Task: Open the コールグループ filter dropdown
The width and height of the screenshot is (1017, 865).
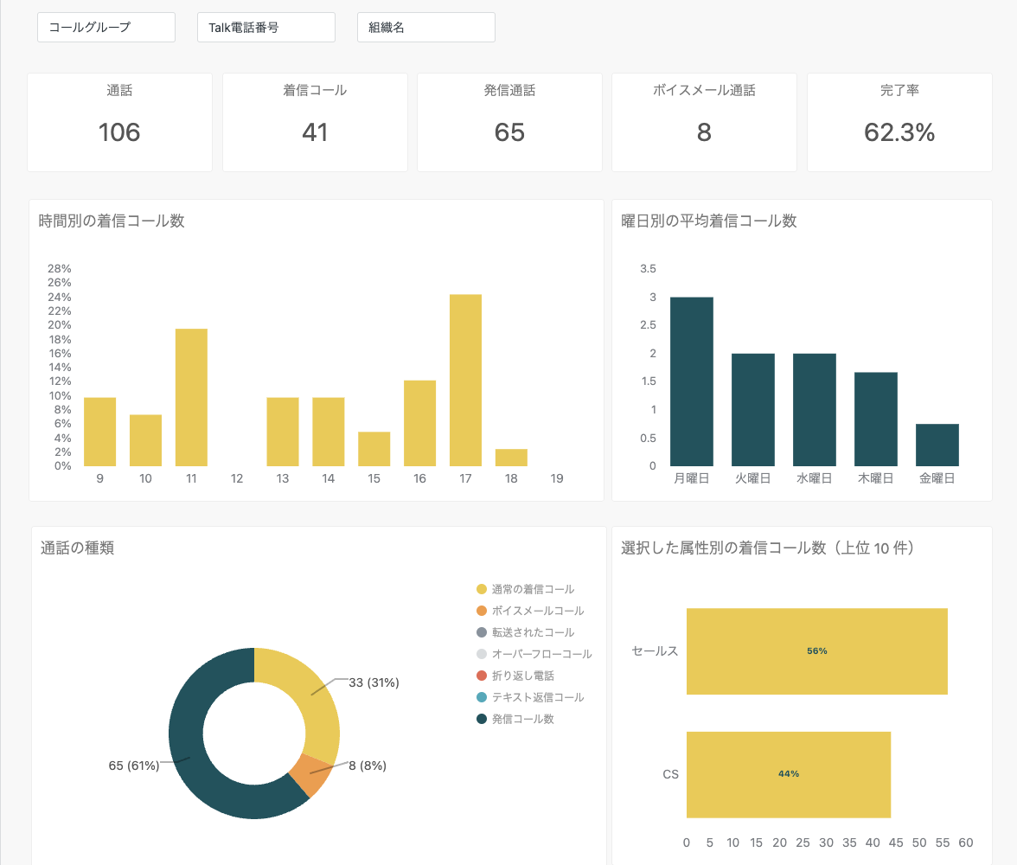Action: click(x=106, y=28)
